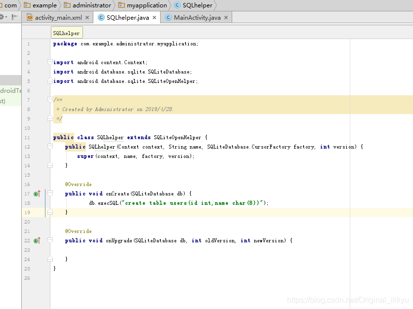Click the 'android.content.Context' import on line 3
413x309 pixels.
point(100,62)
